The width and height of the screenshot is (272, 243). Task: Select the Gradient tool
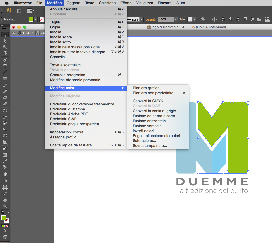tap(5, 155)
